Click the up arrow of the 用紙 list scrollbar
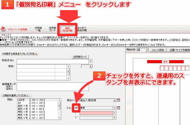This screenshot has height=125, width=190. point(59,100)
